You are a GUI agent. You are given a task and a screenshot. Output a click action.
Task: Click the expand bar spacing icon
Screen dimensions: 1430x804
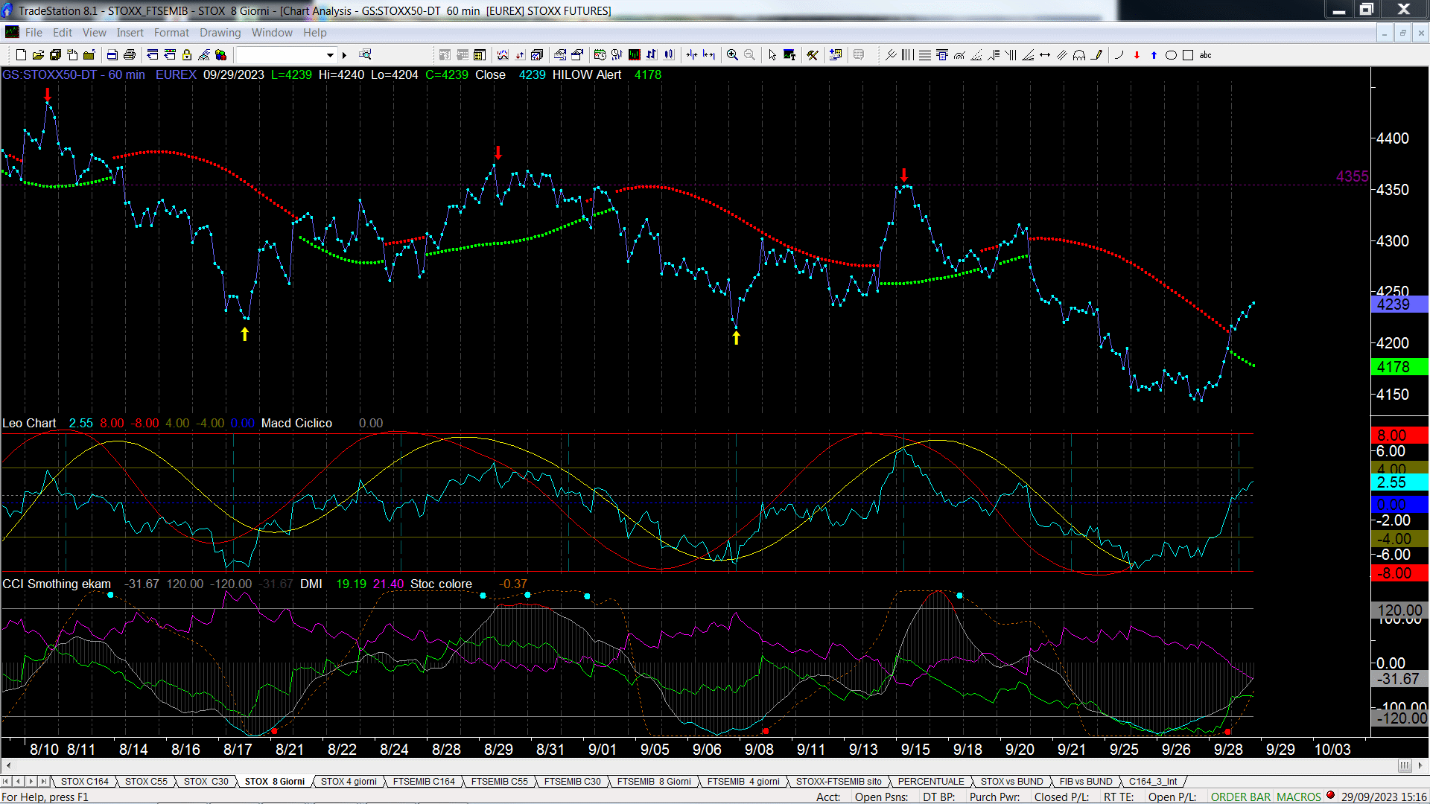pos(709,55)
